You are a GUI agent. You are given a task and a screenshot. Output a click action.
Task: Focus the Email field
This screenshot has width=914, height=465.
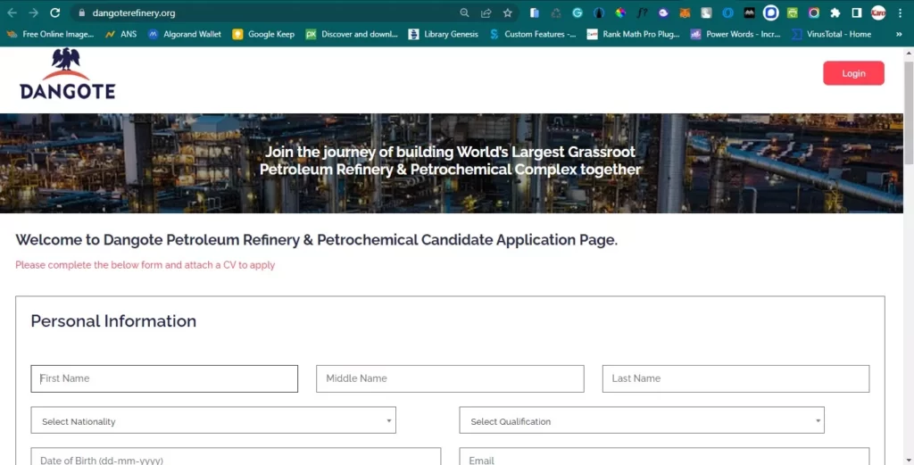(664, 456)
